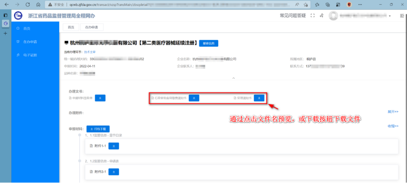
Task: Click download icon next to 附件1-1
Action: pyautogui.click(x=114, y=146)
